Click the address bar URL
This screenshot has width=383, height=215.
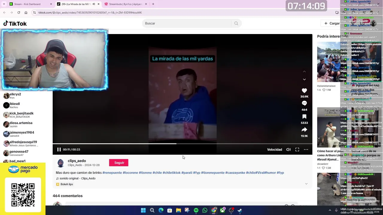coord(90,13)
